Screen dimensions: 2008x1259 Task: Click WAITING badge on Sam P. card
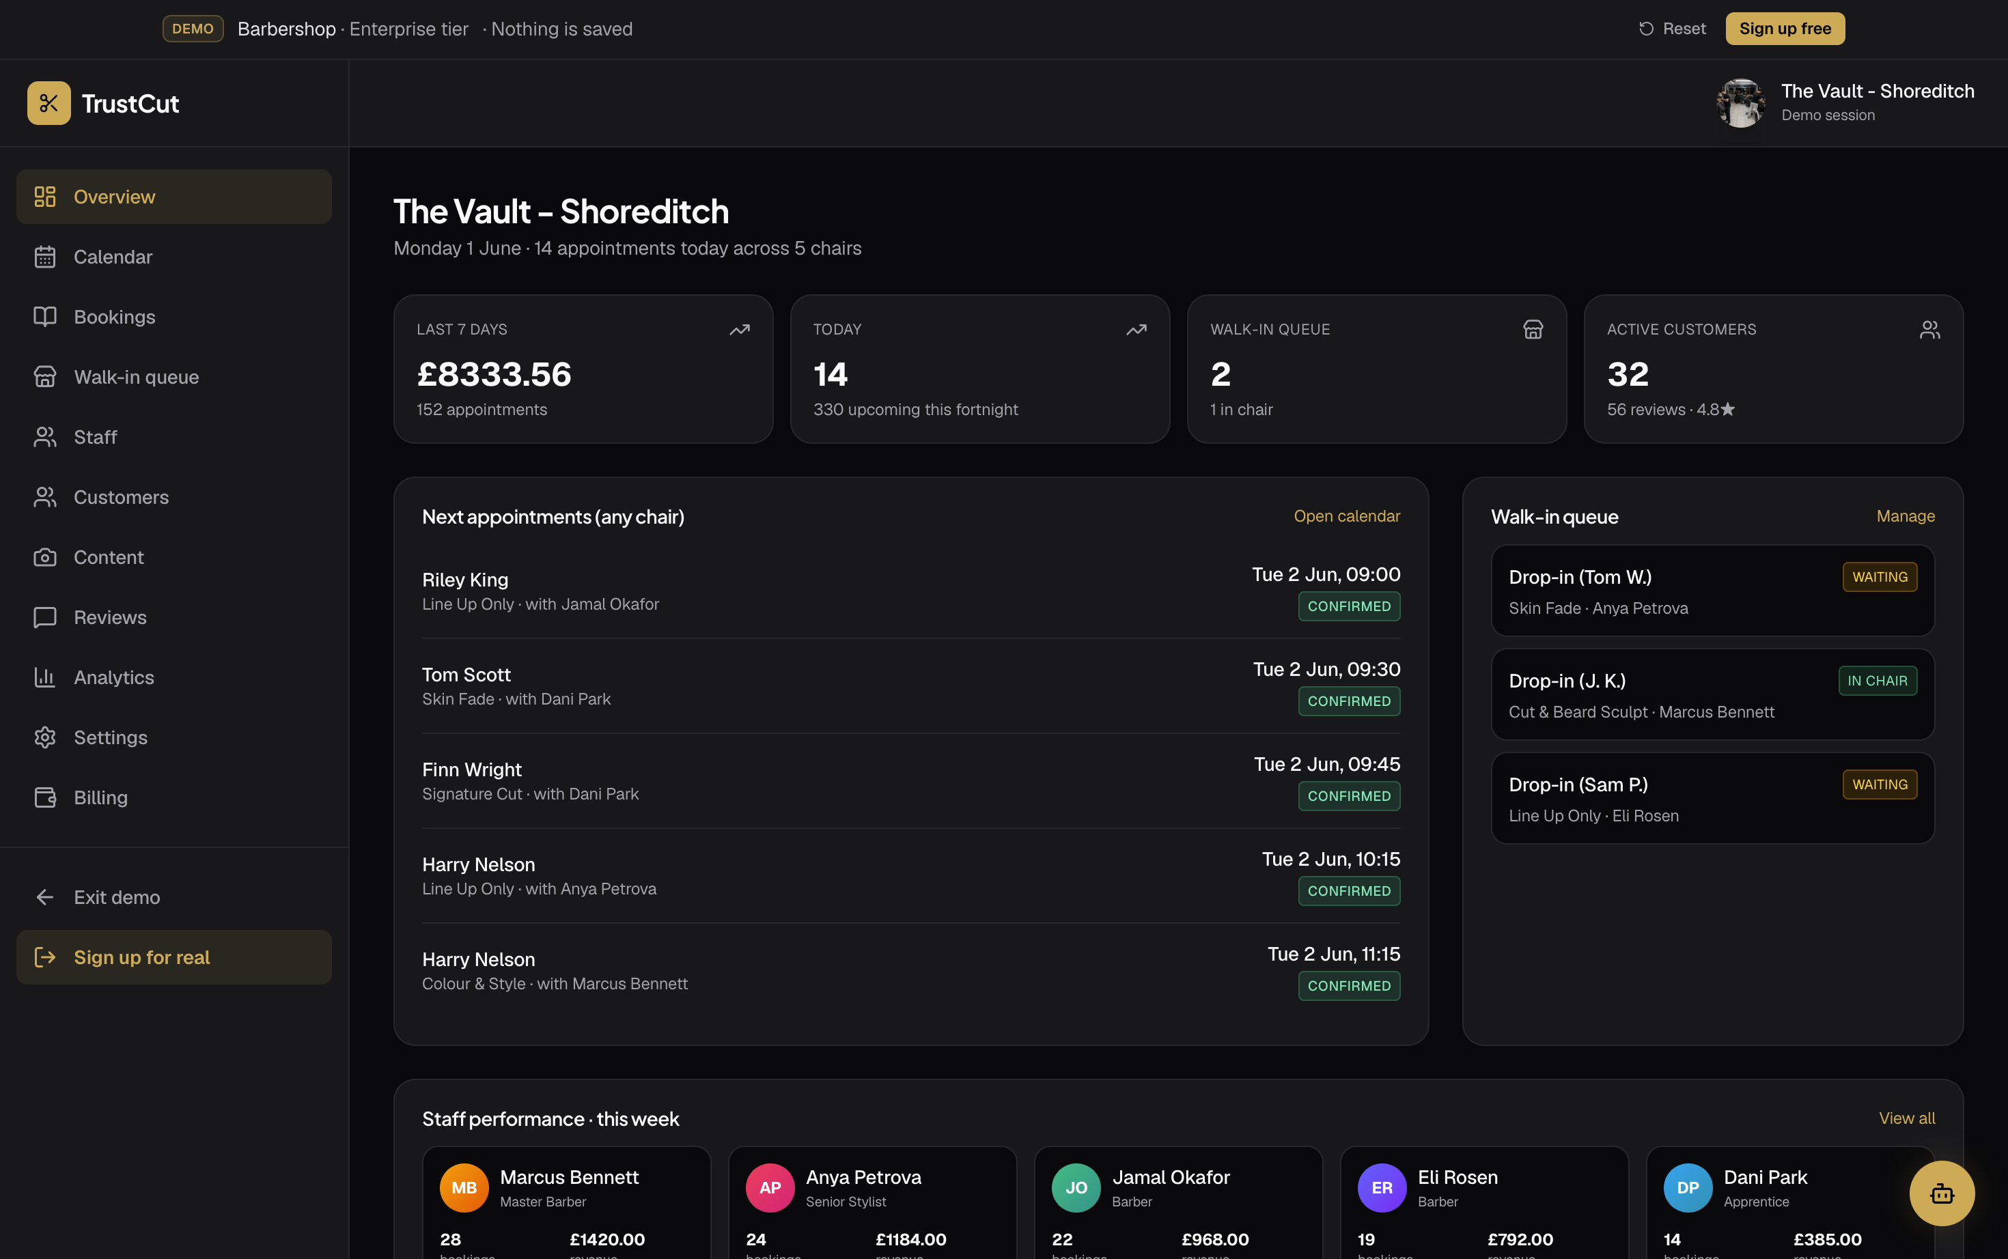(1879, 784)
